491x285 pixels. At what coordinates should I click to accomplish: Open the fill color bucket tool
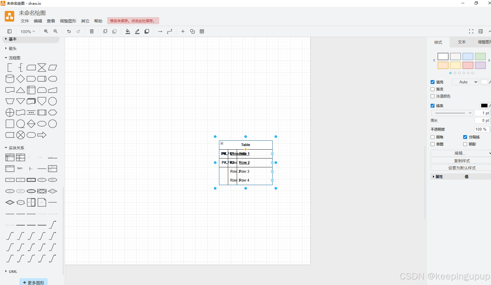click(x=128, y=31)
